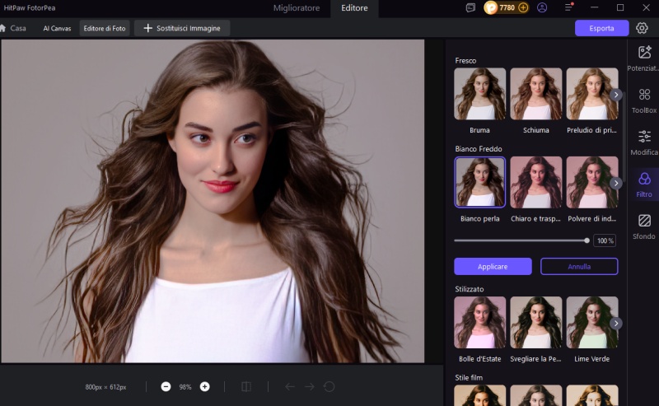The width and height of the screenshot is (659, 406).
Task: Click the Applicare button
Action: (493, 266)
